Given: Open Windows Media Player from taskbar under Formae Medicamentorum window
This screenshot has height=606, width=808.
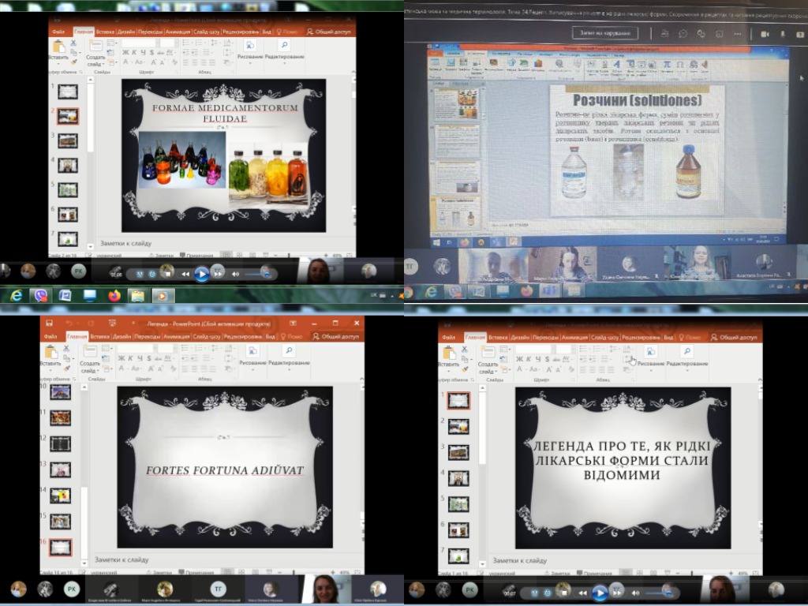Looking at the screenshot, I should 162,296.
